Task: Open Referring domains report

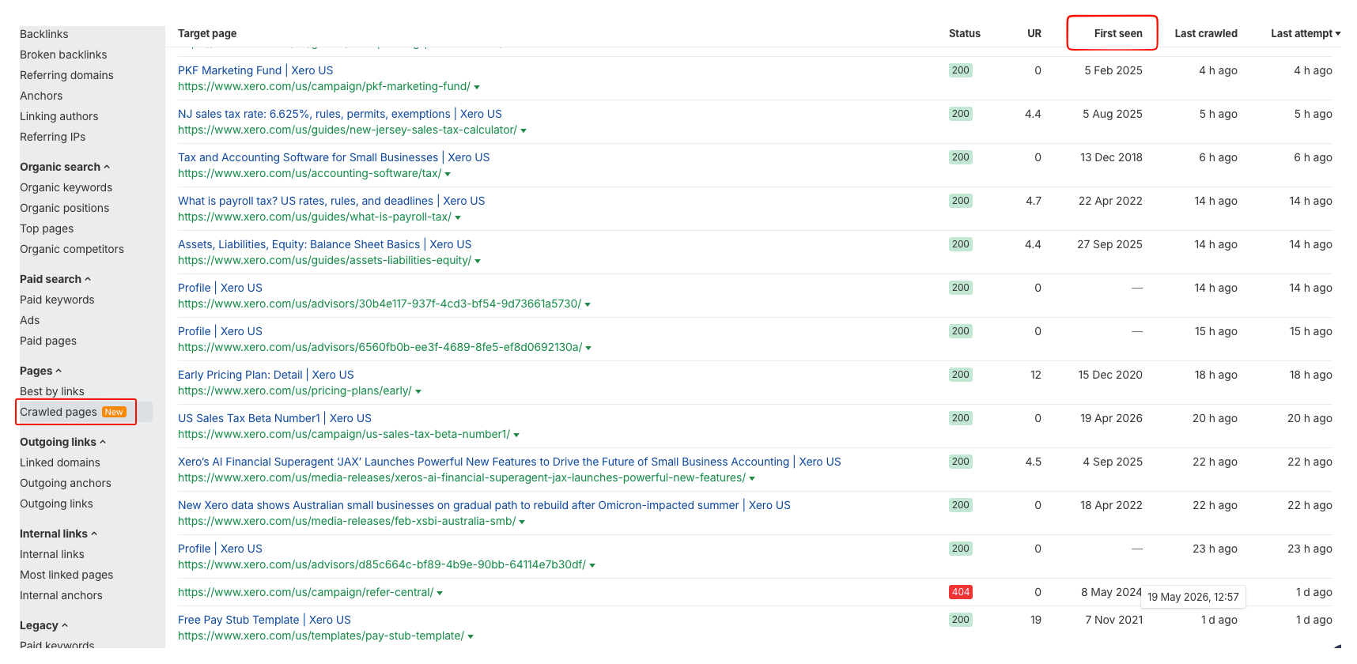Action: tap(66, 75)
